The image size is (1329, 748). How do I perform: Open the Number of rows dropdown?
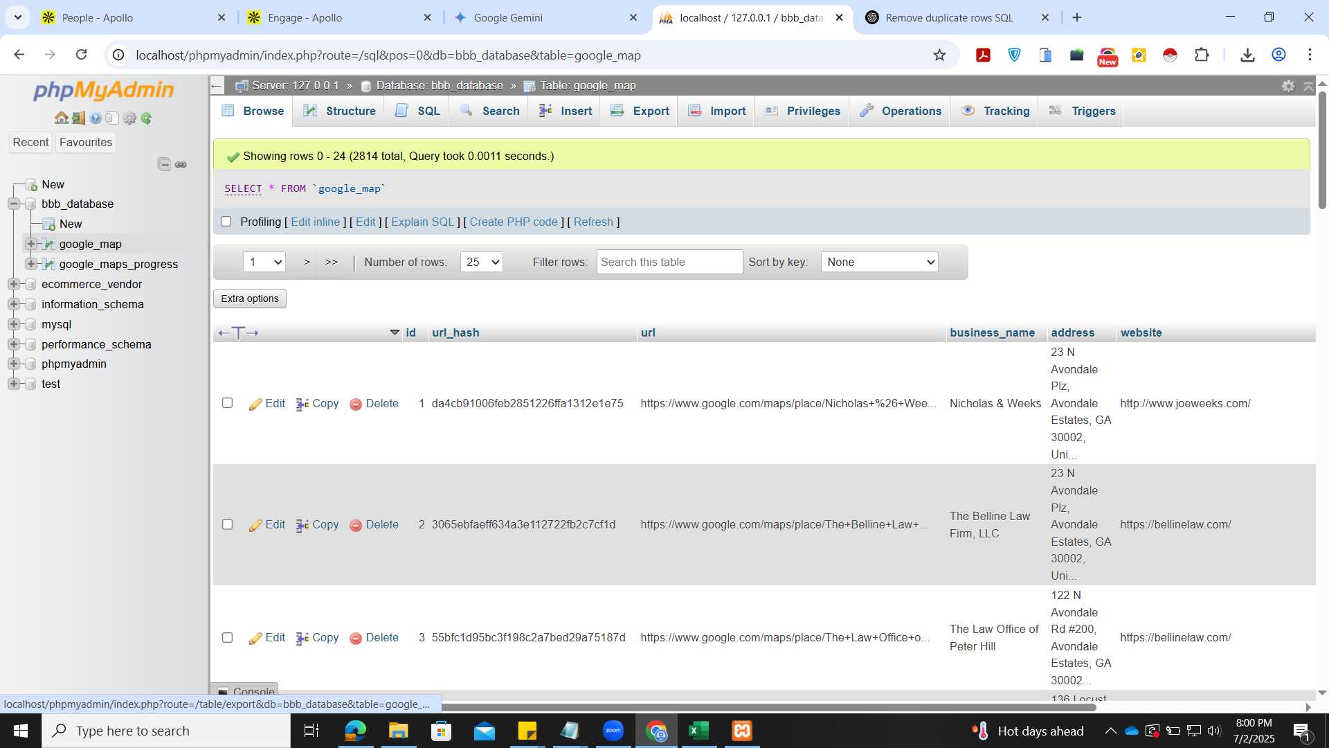(481, 262)
